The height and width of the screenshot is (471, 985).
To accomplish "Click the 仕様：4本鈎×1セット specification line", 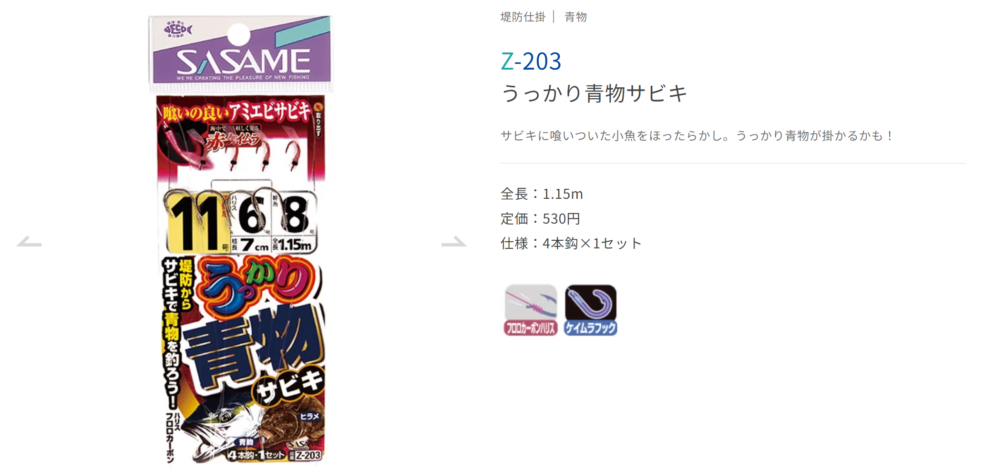I will (x=571, y=244).
